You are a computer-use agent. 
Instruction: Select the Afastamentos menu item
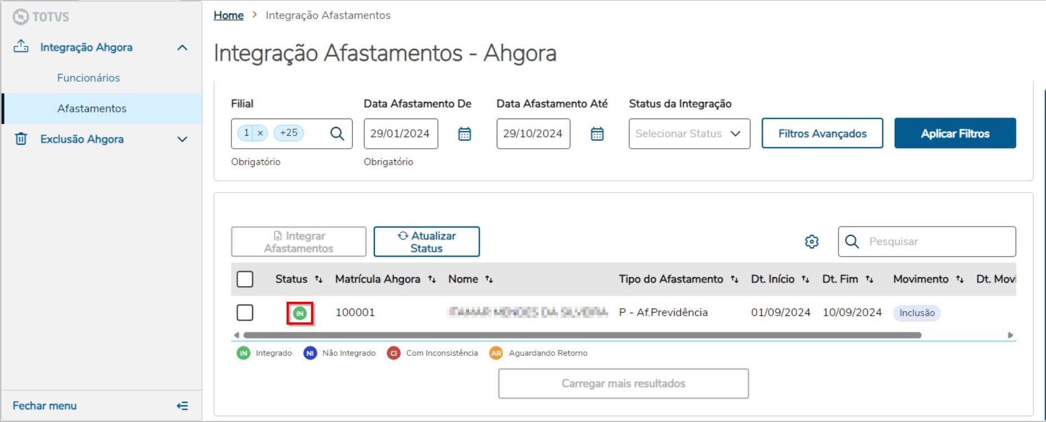point(92,109)
